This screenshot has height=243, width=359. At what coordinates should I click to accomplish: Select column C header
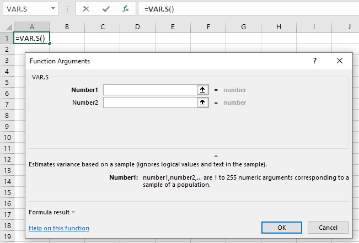click(103, 27)
